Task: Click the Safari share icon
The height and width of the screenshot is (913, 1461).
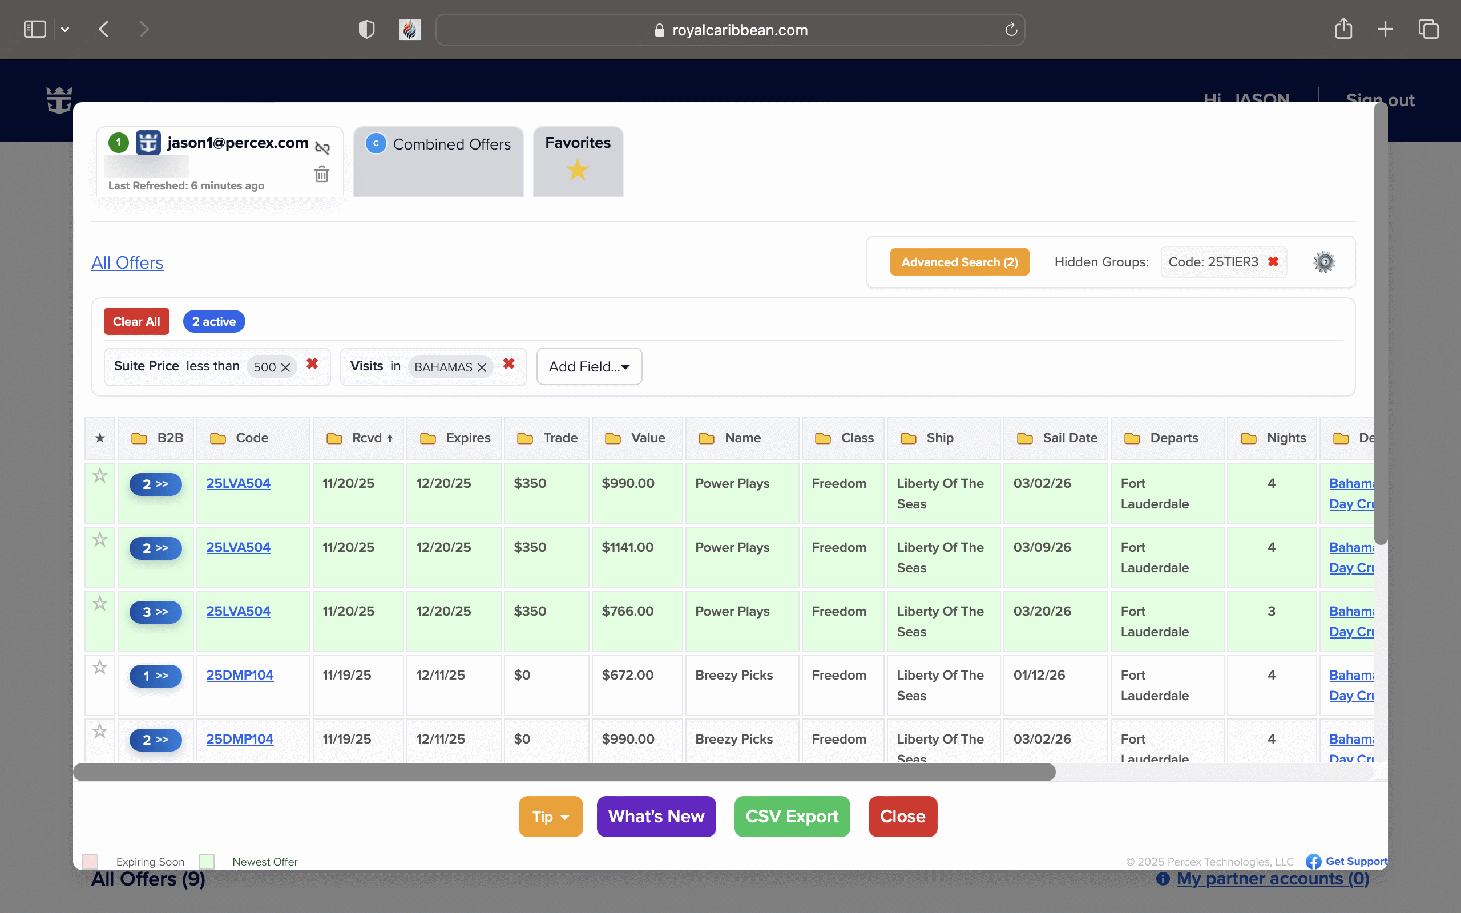Action: click(x=1343, y=29)
